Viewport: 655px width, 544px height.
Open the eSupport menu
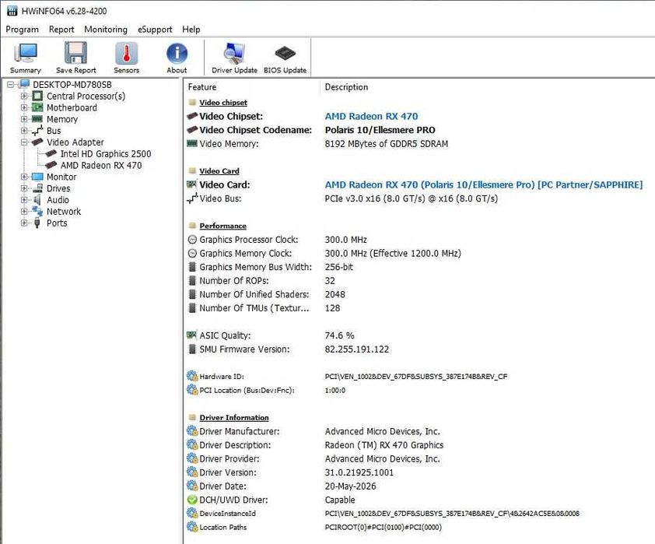[x=155, y=30]
